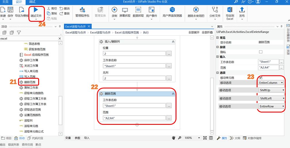Click the fit-to-screen icon
Image resolution: width=290 pixels, height=148 pixels.
point(205,138)
